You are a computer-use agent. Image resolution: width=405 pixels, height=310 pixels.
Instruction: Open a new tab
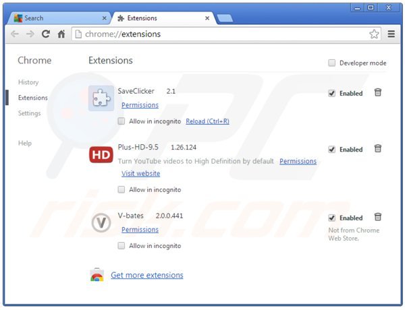[225, 18]
